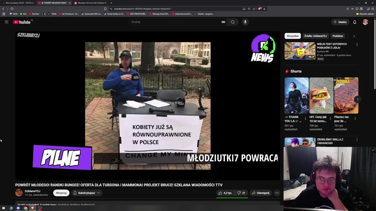Click the video player area

(x=148, y=105)
